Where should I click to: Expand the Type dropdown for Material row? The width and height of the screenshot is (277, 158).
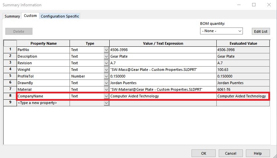106,90
